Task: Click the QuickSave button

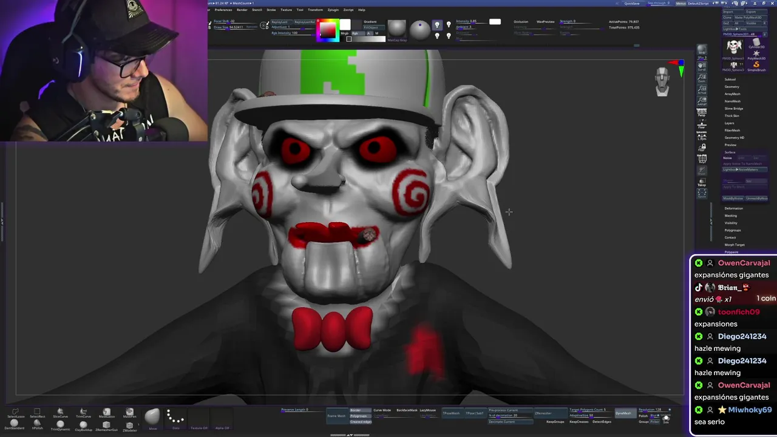Action: [x=631, y=3]
